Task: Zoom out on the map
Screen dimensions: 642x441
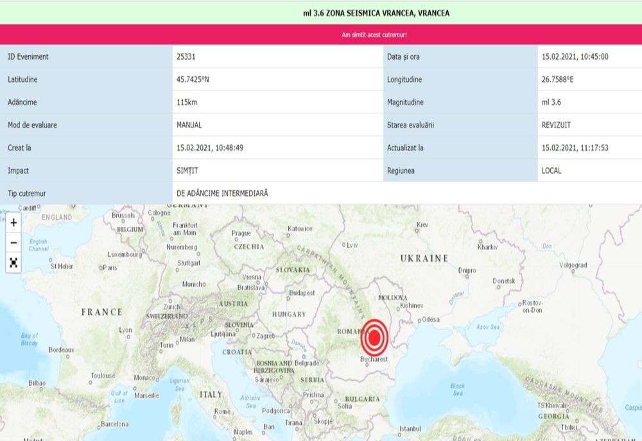Action: (13, 243)
